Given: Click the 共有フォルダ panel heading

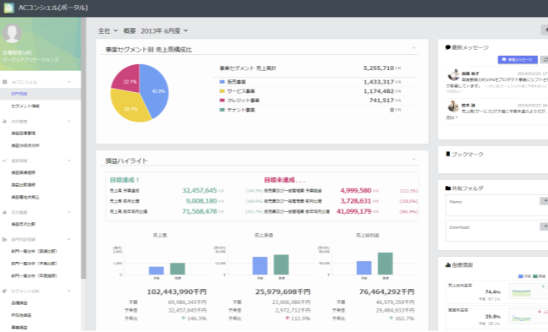Looking at the screenshot, I should pyautogui.click(x=468, y=188).
